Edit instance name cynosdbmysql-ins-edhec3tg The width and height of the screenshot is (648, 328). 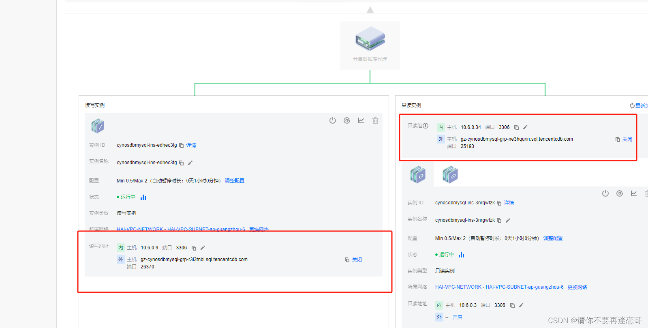(190, 163)
